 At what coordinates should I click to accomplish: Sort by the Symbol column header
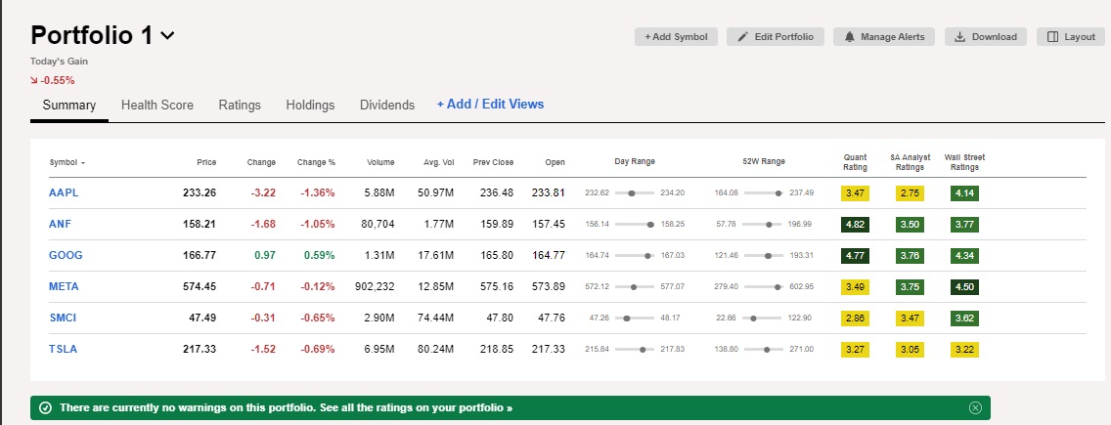(67, 163)
